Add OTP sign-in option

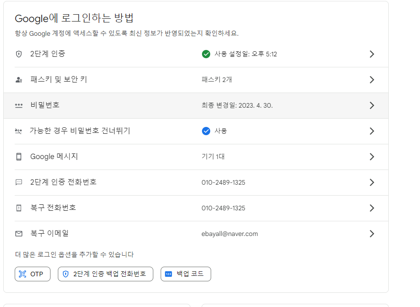pos(33,274)
